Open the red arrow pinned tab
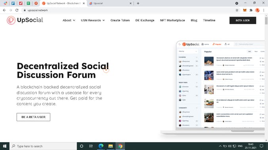The width and height of the screenshot is (268, 150). [21, 3]
